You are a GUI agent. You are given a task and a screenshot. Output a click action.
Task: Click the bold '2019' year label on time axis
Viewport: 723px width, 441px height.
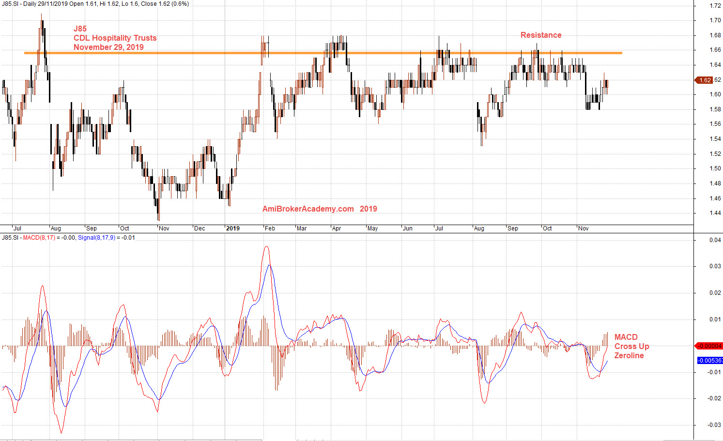coord(233,228)
